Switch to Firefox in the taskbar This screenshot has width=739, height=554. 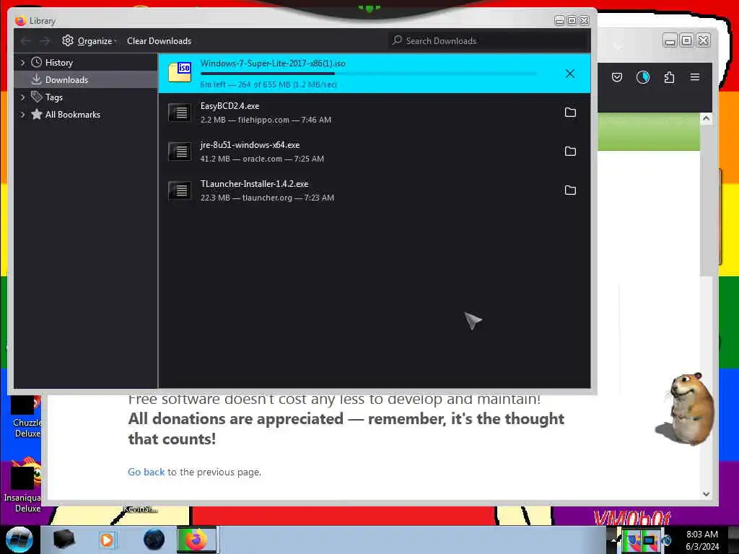[x=196, y=540]
